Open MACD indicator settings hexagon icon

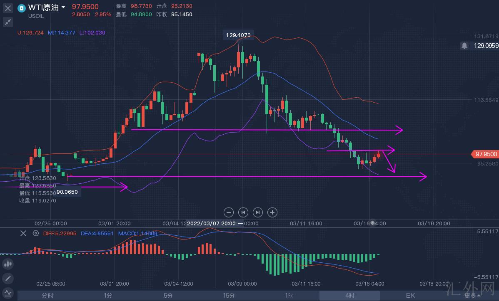[x=36, y=233]
